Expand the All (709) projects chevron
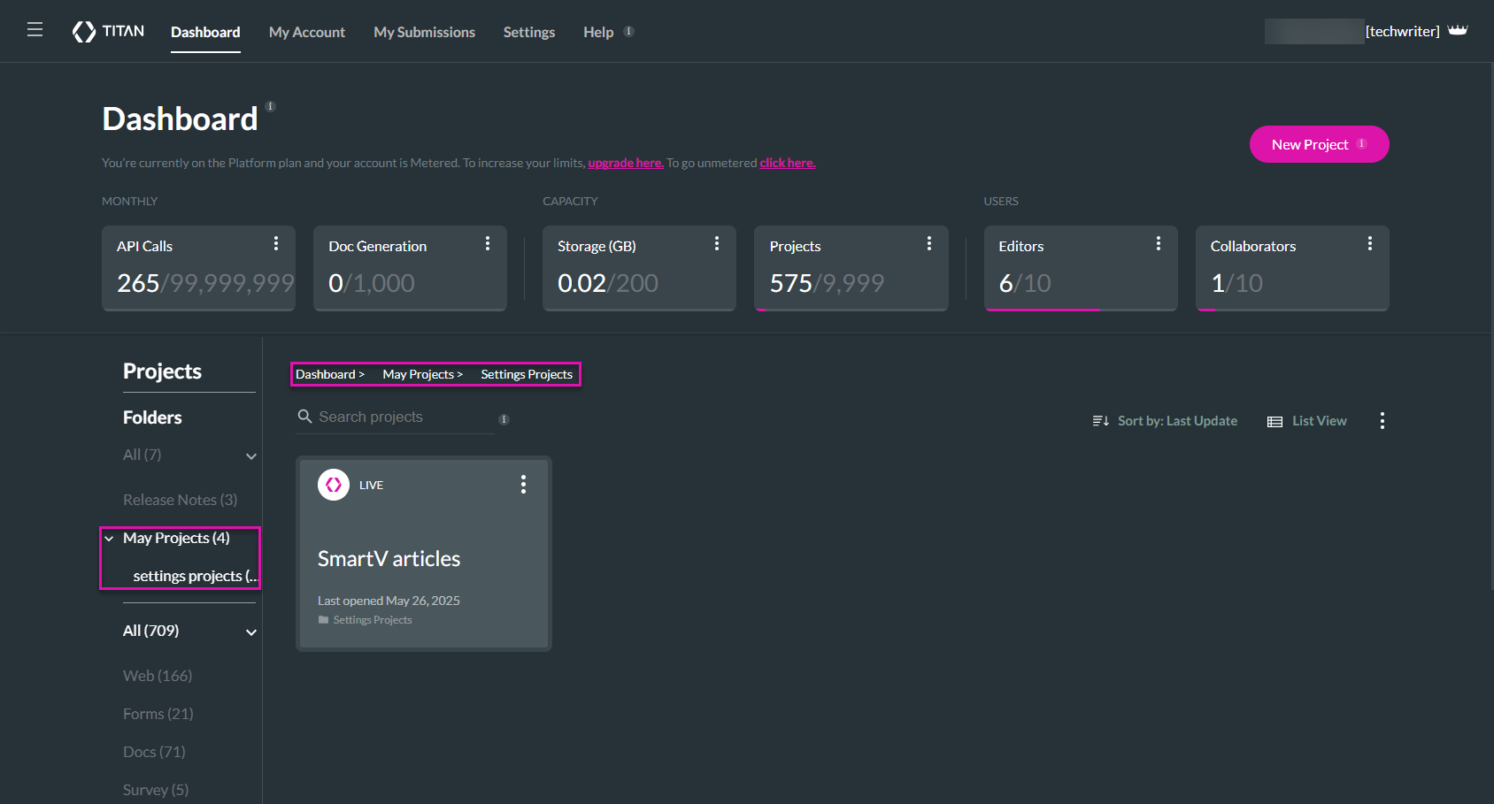 pos(251,632)
